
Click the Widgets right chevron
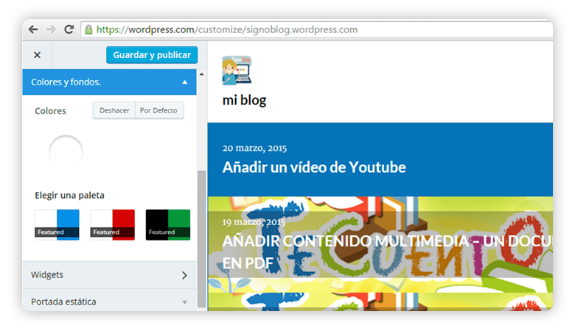184,275
